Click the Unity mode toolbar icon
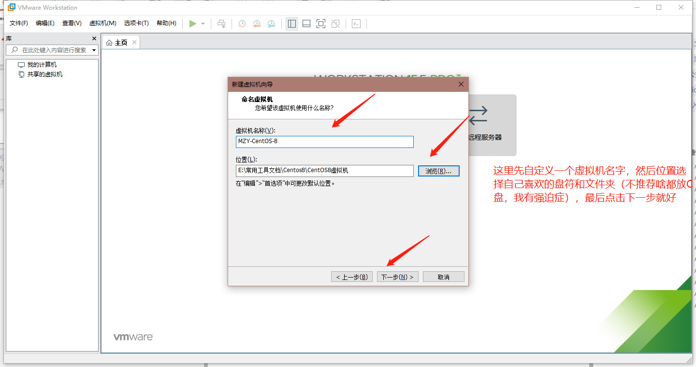Image resolution: width=696 pixels, height=367 pixels. pyautogui.click(x=336, y=24)
